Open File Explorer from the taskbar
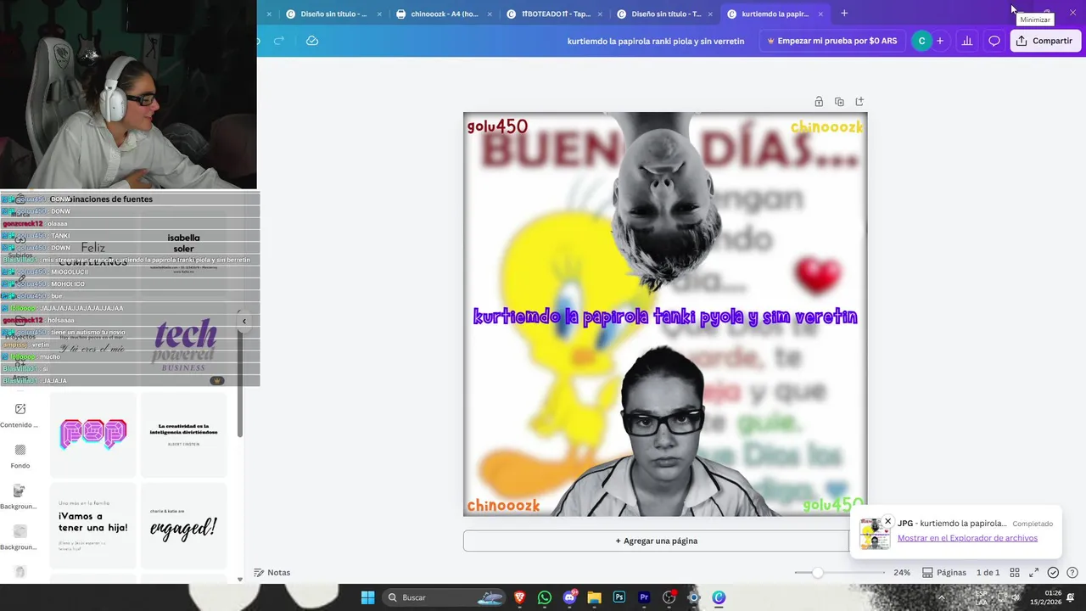The height and width of the screenshot is (611, 1086). [594, 597]
